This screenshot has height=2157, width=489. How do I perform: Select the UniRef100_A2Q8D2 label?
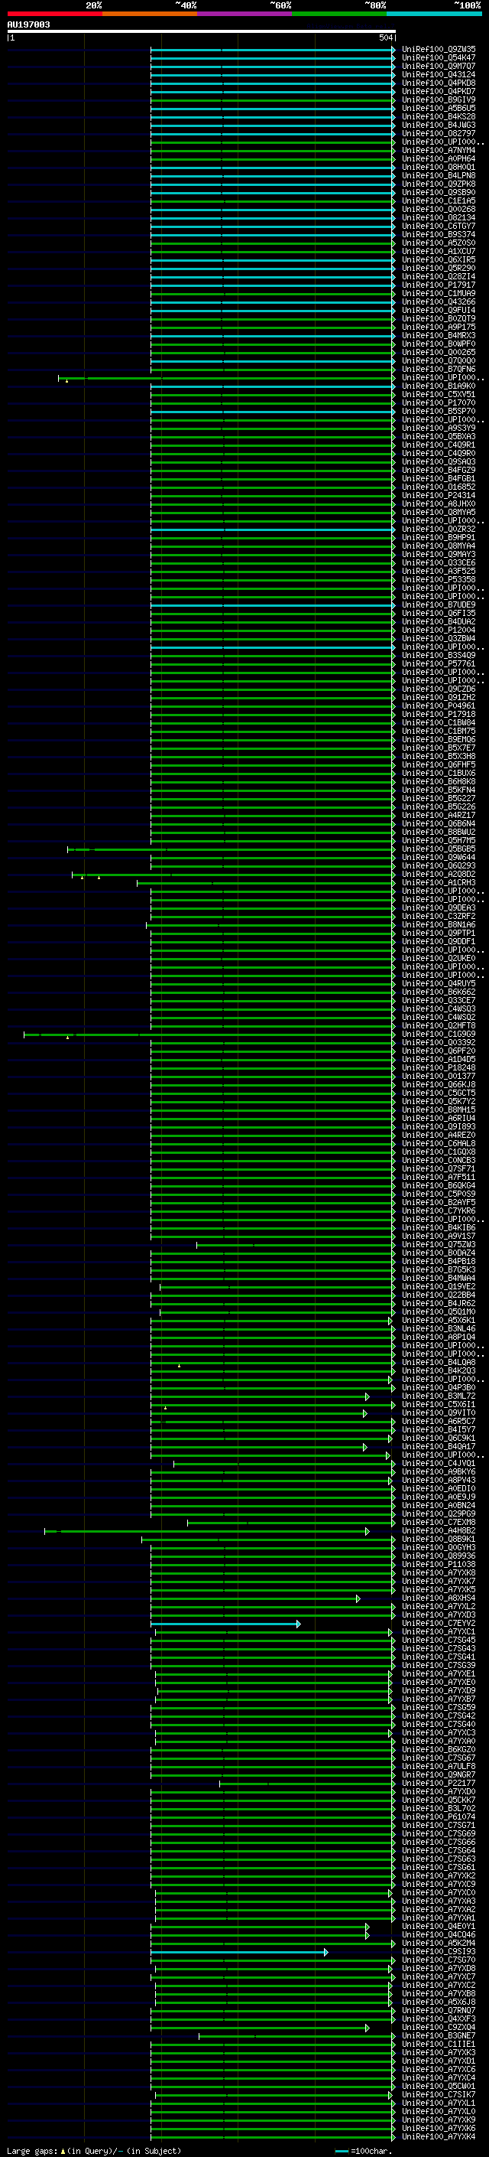coord(439,874)
